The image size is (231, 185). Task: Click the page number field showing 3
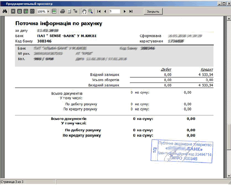coord(114,11)
